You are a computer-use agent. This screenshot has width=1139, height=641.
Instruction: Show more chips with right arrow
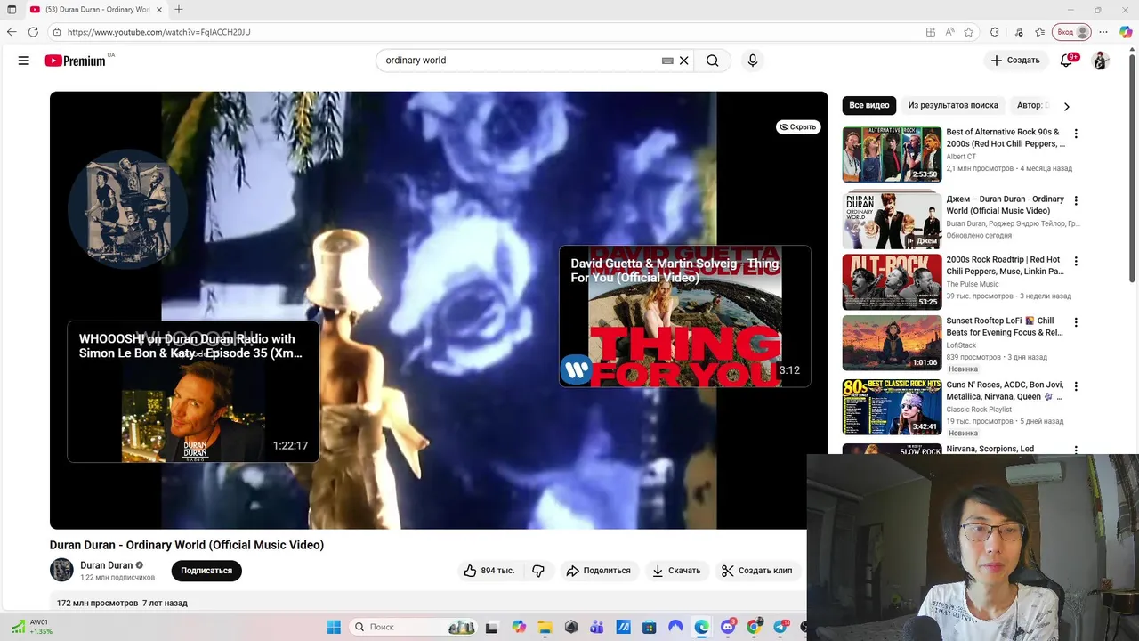point(1067,106)
